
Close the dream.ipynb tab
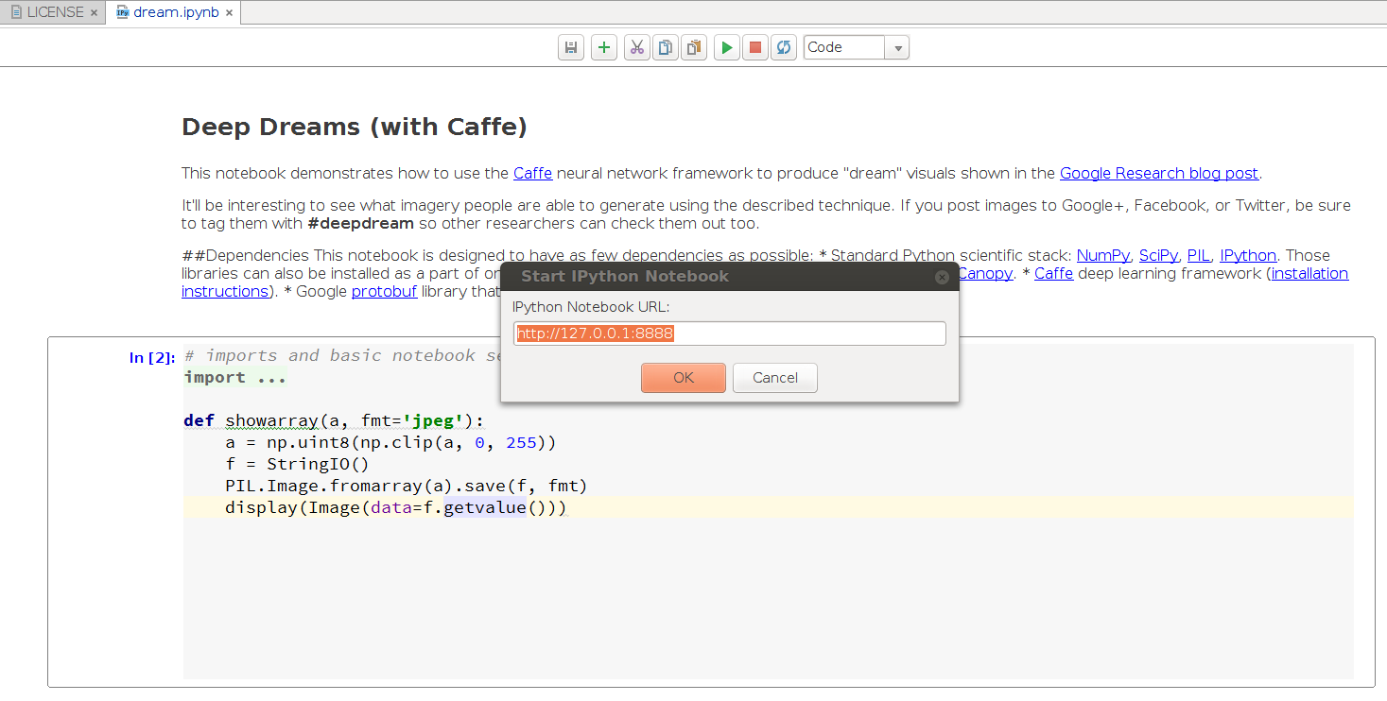pyautogui.click(x=229, y=13)
